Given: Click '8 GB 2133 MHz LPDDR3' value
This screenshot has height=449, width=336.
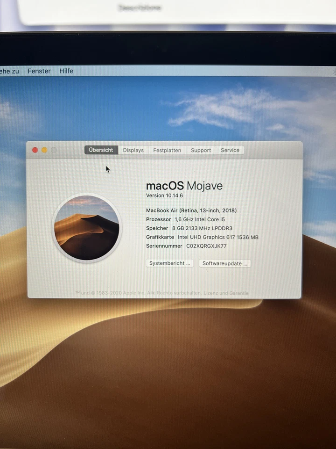Looking at the screenshot, I should (202, 228).
